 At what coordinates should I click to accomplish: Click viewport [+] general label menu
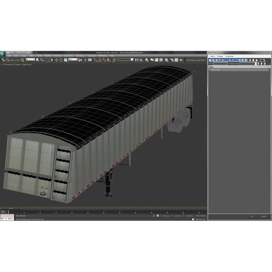(x=2, y=64)
